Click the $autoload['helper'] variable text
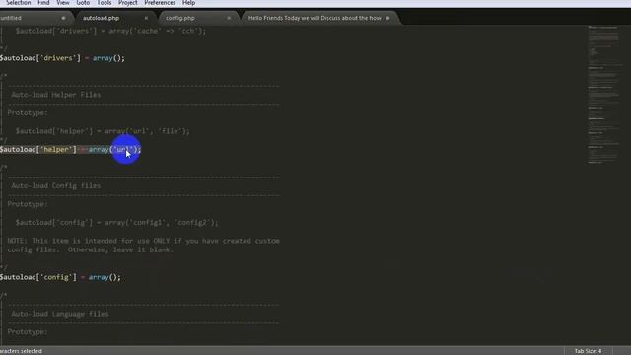Viewport: 631px width, 355px height. pyautogui.click(x=38, y=149)
